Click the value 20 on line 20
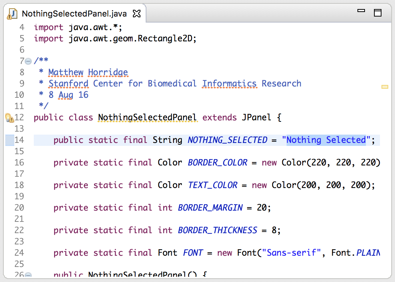 coord(261,208)
